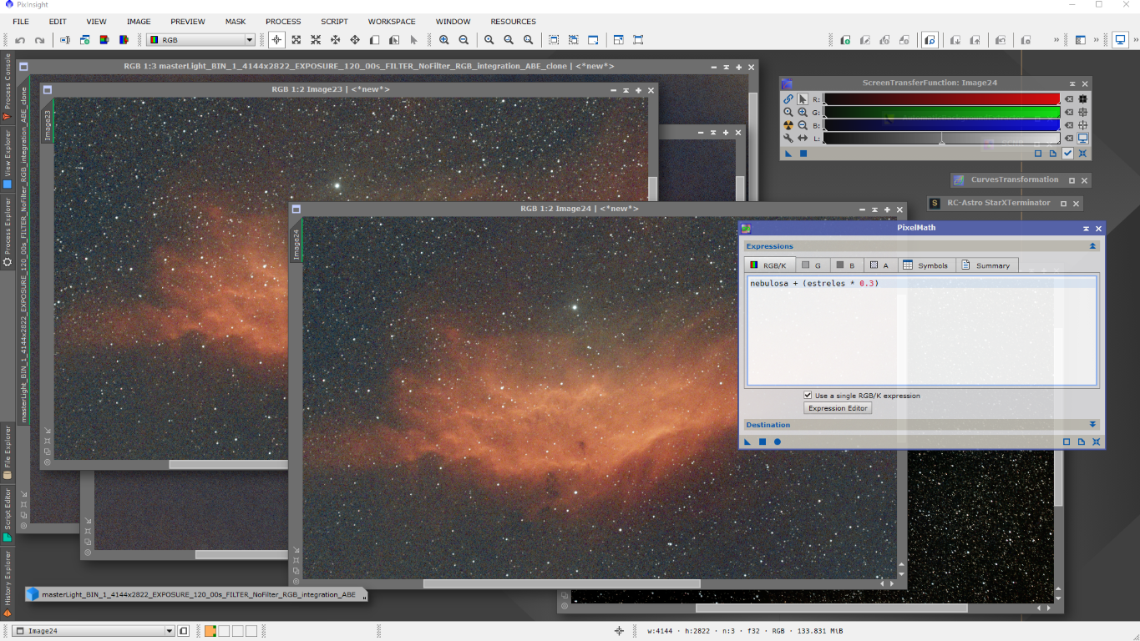Click the nuclear Auto Stretch icon in ScreenTransferFunction
Screen dimensions: 1140x641
(788, 125)
